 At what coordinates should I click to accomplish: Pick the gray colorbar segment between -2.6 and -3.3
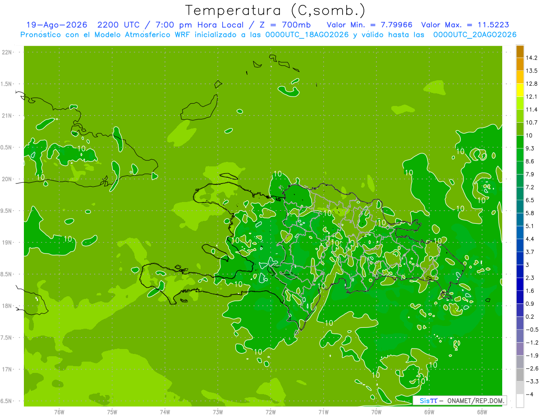pos(520,375)
